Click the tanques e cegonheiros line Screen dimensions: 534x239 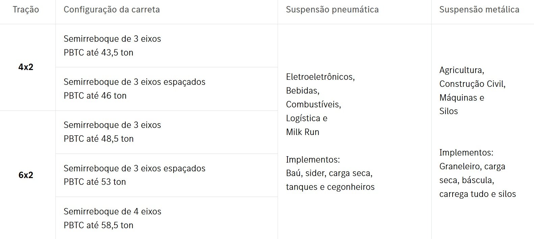[x=330, y=187]
